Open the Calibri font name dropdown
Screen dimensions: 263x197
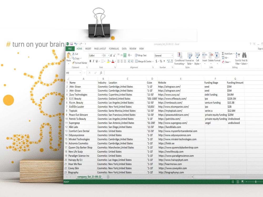[102, 55]
